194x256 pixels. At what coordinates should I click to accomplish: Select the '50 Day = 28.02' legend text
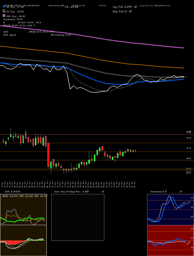(x=15, y=12)
